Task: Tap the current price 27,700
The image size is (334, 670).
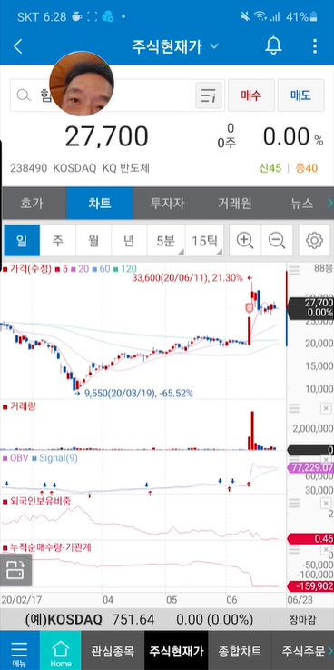Action: pos(106,136)
